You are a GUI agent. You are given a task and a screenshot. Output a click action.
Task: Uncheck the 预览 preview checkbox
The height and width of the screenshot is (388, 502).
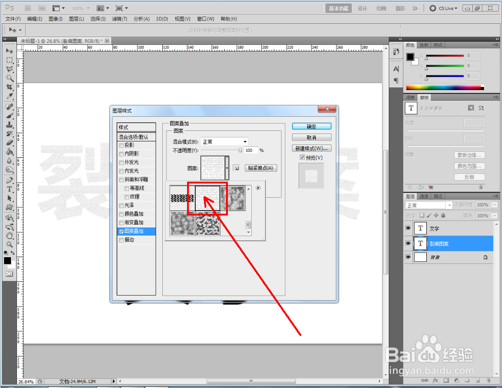click(302, 157)
